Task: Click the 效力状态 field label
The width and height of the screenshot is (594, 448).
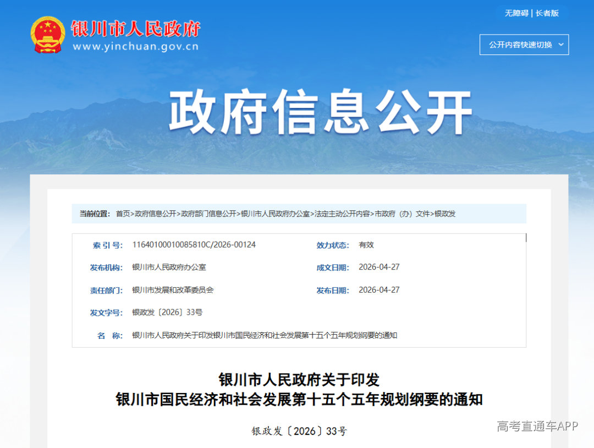Action: [x=333, y=245]
